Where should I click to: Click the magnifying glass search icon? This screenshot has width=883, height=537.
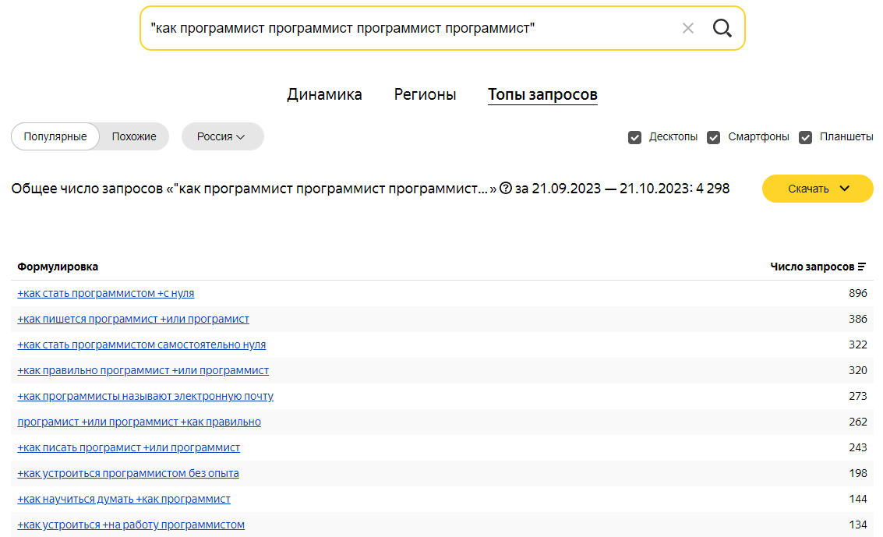coord(722,29)
